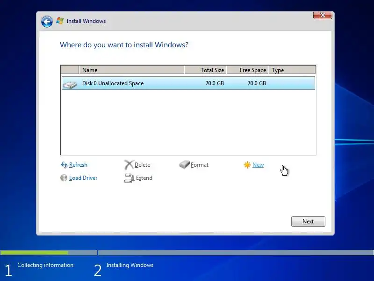Image resolution: width=374 pixels, height=281 pixels.
Task: Open the Refresh link
Action: (78, 165)
